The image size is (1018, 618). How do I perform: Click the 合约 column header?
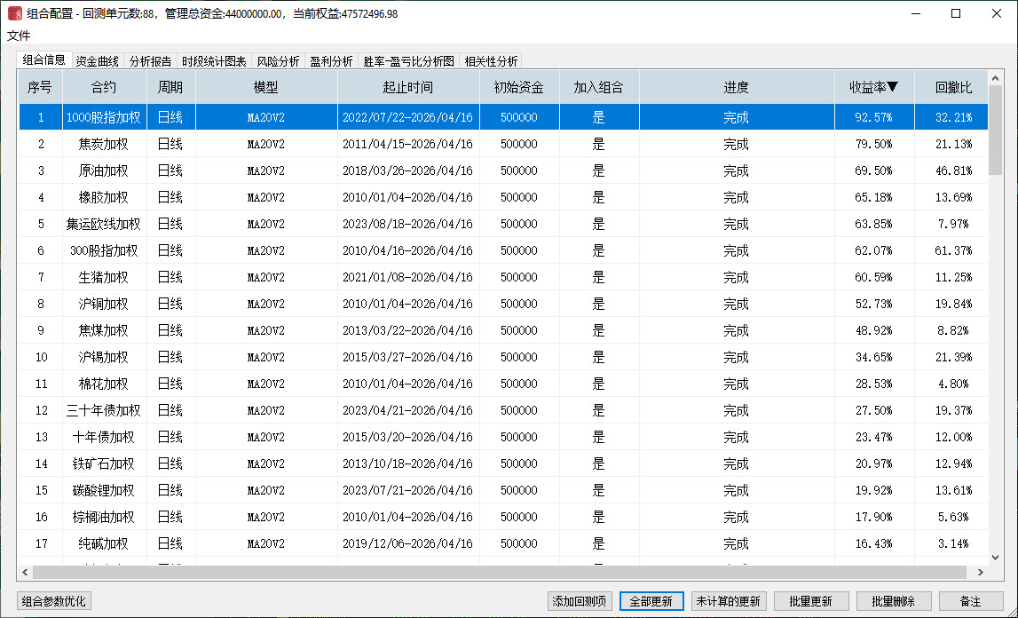pyautogui.click(x=104, y=88)
